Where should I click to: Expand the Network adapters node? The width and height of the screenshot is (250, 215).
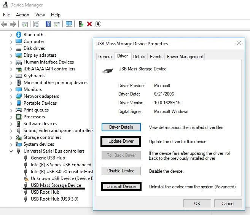[11, 97]
